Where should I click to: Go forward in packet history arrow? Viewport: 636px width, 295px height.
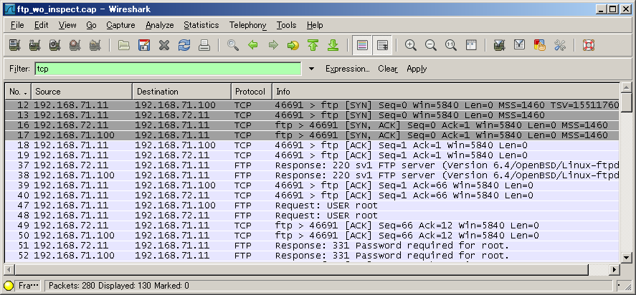coord(273,45)
